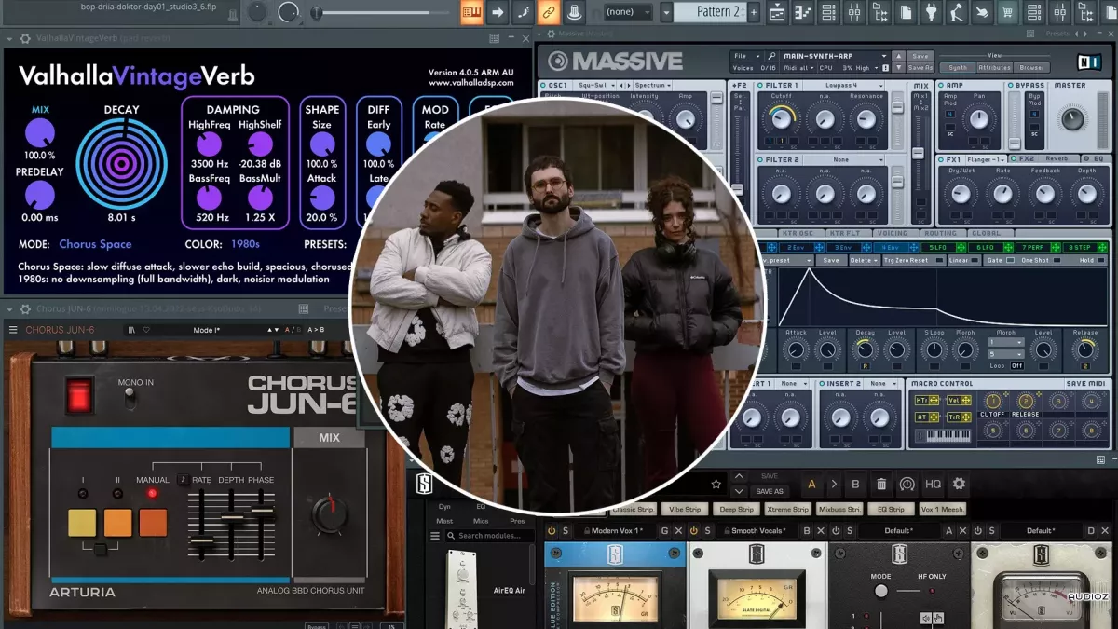This screenshot has width=1118, height=629.
Task: Load the EQ Strip preset
Action: tap(891, 510)
